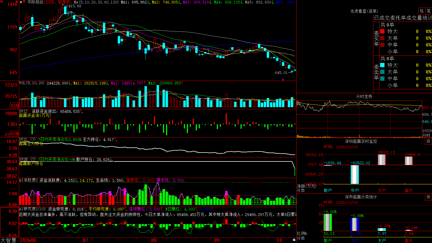Click the 分时走势 panel title

[x=364, y=96]
